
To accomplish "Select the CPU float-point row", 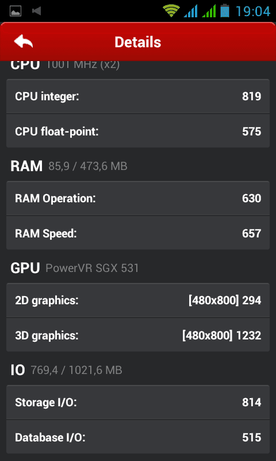I will point(138,131).
